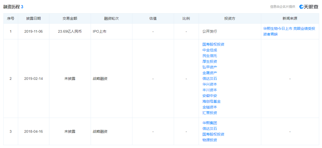The width and height of the screenshot is (322, 148).
Task: Click the 序号 column header
Action: 11,18
